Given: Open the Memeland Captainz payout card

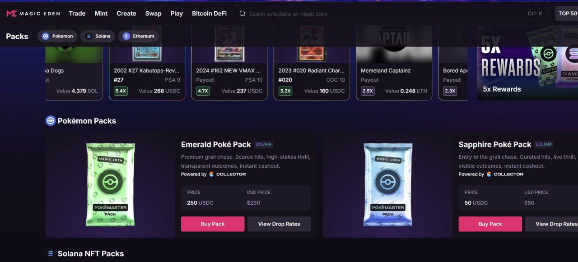Looking at the screenshot, I should (x=394, y=62).
